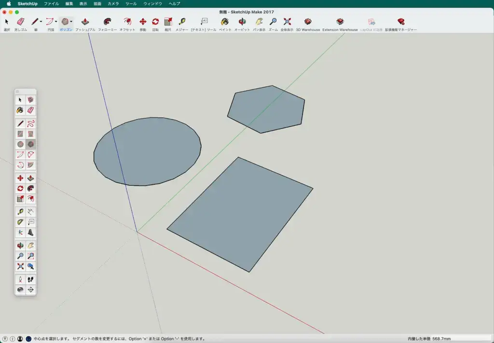The height and width of the screenshot is (343, 494).
Task: Open the 表示 menu
Action: point(83,4)
